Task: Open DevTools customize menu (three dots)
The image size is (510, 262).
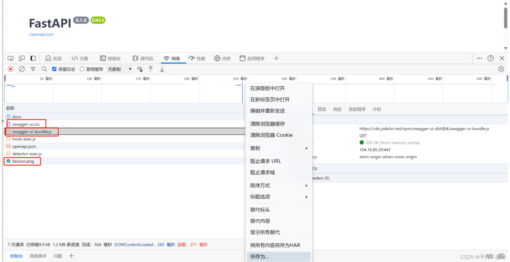Action: coord(479,58)
